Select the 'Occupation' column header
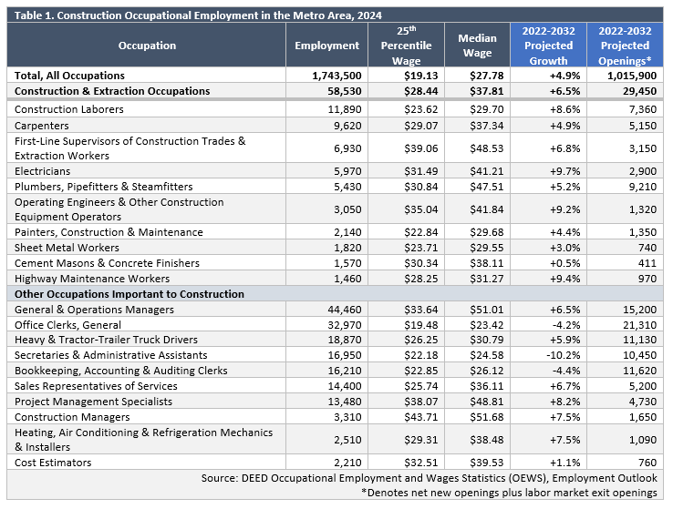 146,46
